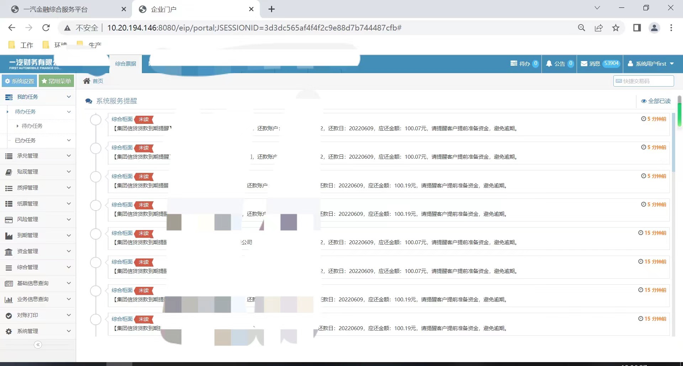This screenshot has width=683, height=366.
Task: Open the nested 待办任务 sub-item
Action: pyautogui.click(x=32, y=126)
